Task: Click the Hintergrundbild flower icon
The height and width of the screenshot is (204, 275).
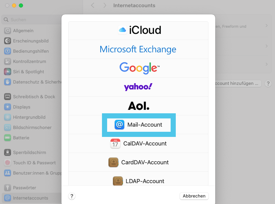Action: (x=8, y=117)
